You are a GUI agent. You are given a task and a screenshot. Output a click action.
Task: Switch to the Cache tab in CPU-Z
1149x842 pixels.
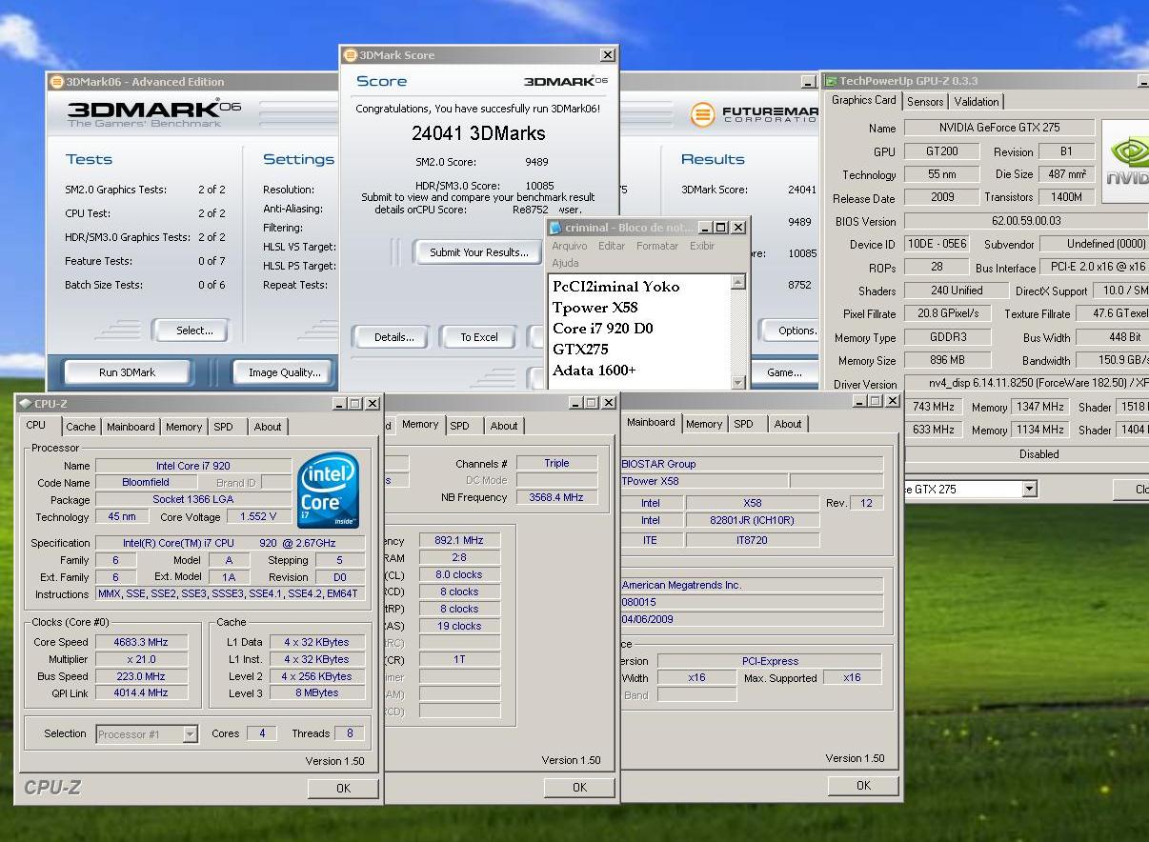point(81,427)
